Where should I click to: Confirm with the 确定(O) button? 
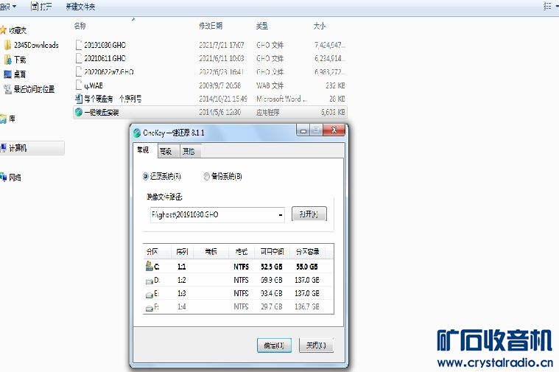click(x=274, y=345)
